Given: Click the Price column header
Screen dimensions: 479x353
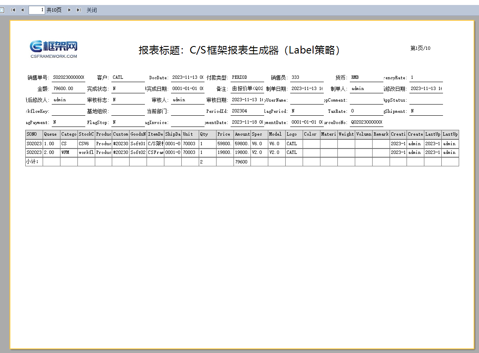Looking at the screenshot, I should 225,134.
